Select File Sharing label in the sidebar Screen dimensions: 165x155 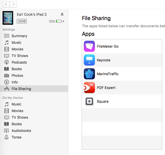pos(21,89)
